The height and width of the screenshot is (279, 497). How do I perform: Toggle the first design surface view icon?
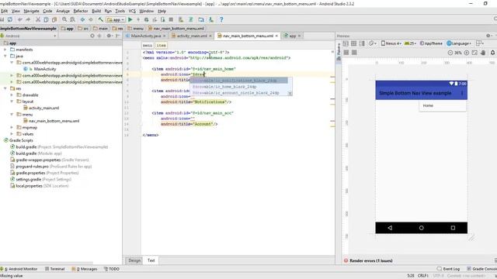tap(346, 43)
